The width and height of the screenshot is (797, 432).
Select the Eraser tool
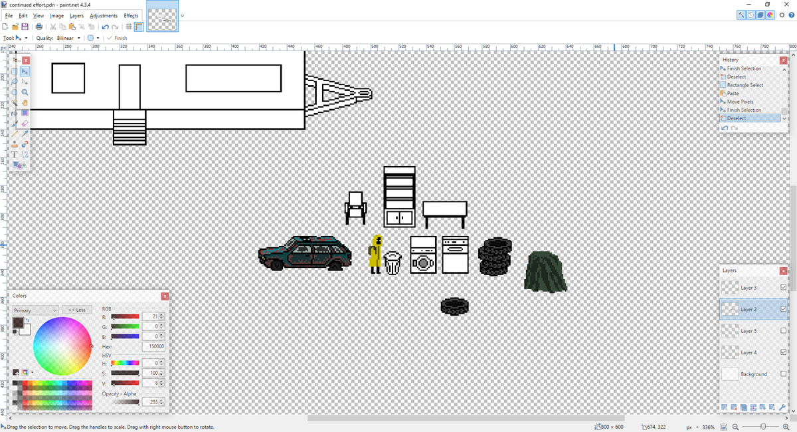point(25,124)
